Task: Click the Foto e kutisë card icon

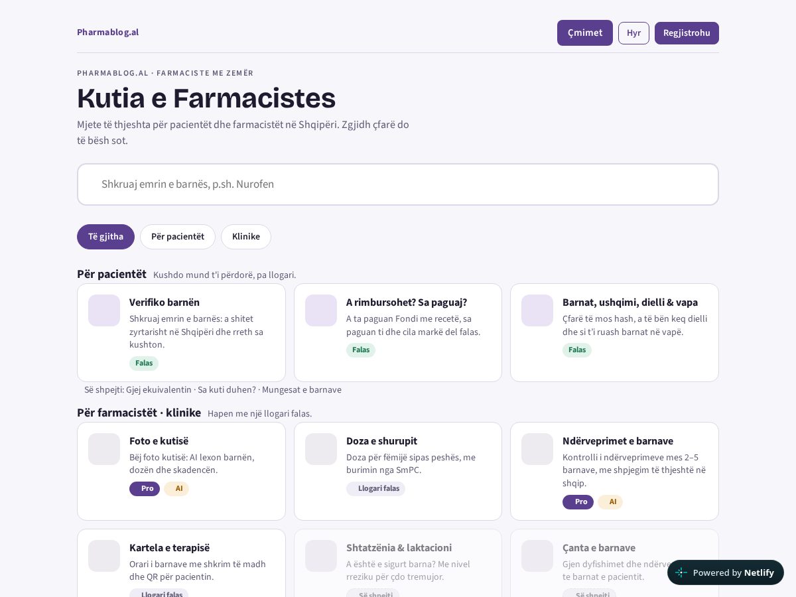Action: click(104, 449)
